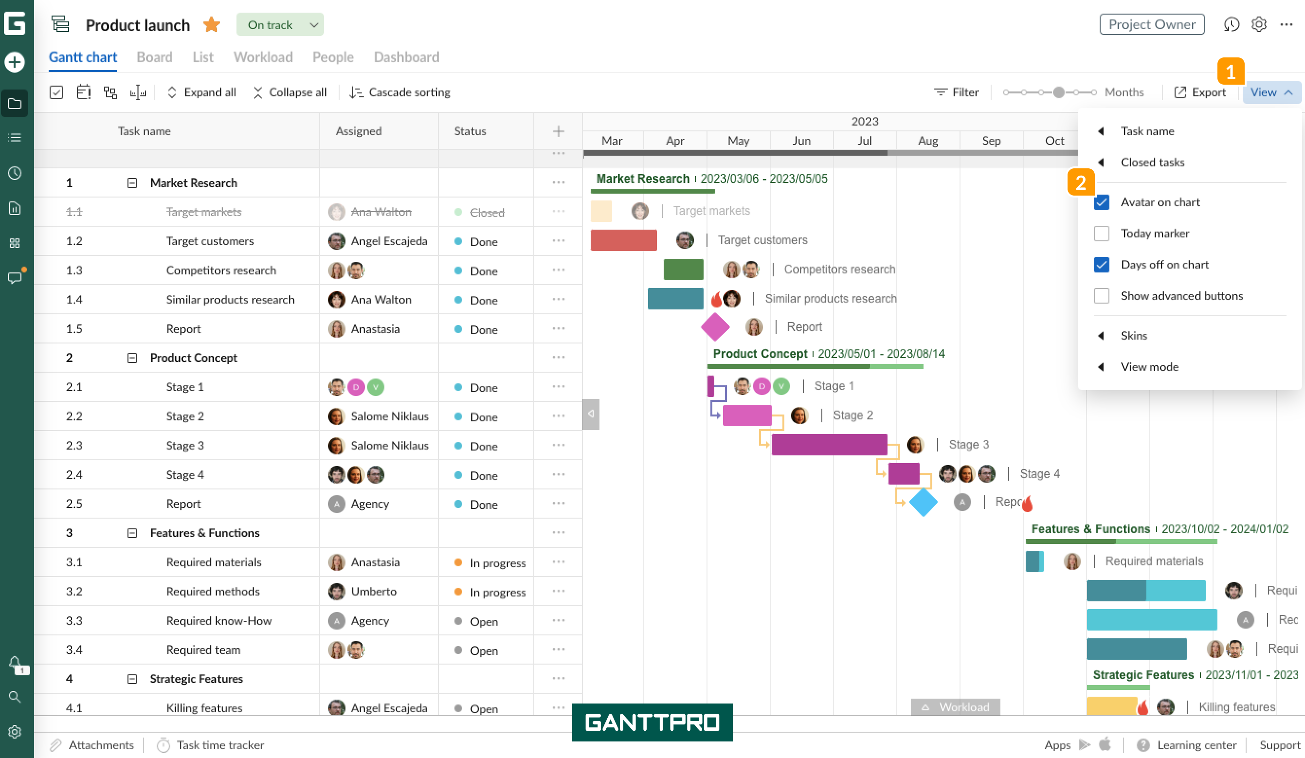Open project history via the clock icon
1305x758 pixels.
pos(1232,24)
